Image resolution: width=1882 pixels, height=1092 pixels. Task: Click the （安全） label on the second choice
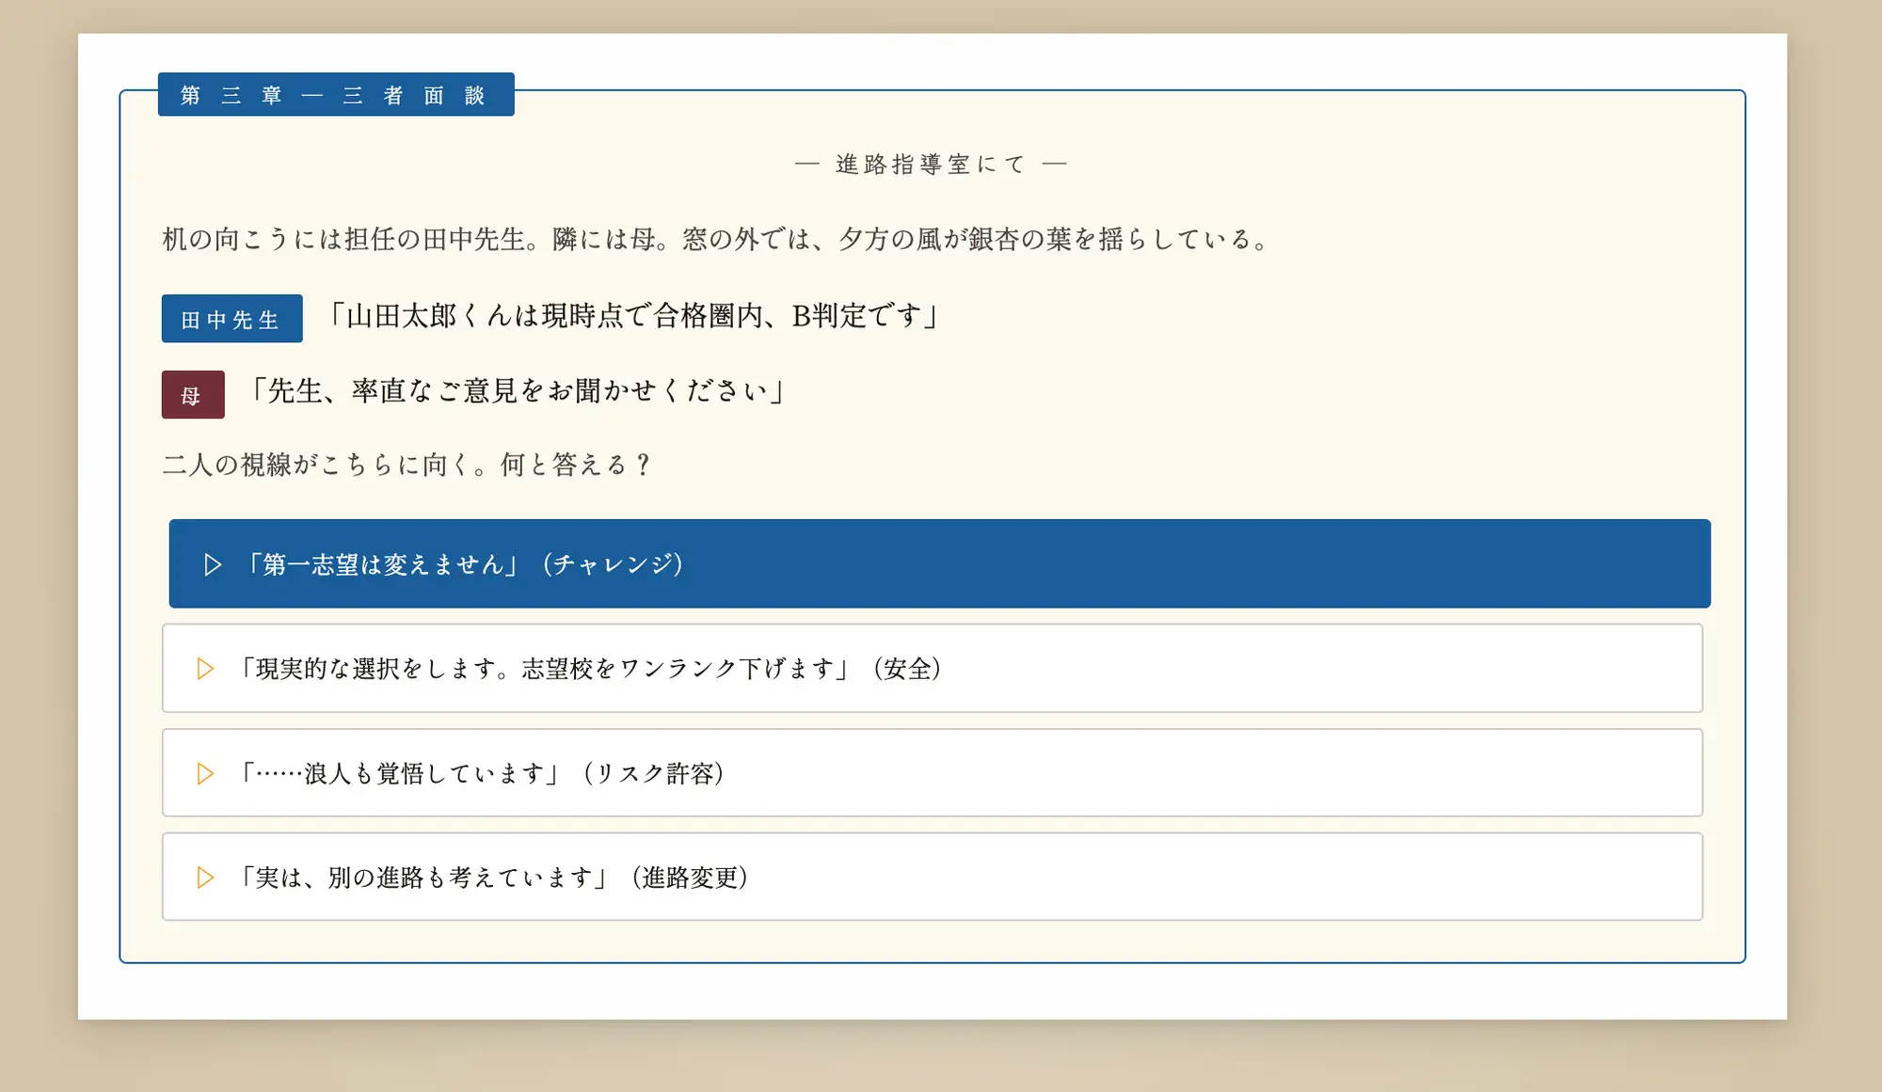click(x=908, y=669)
